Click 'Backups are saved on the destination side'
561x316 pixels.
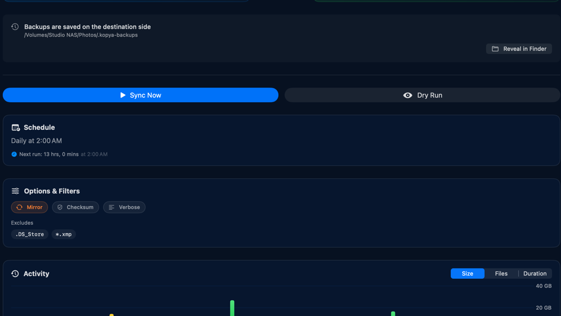[87, 27]
